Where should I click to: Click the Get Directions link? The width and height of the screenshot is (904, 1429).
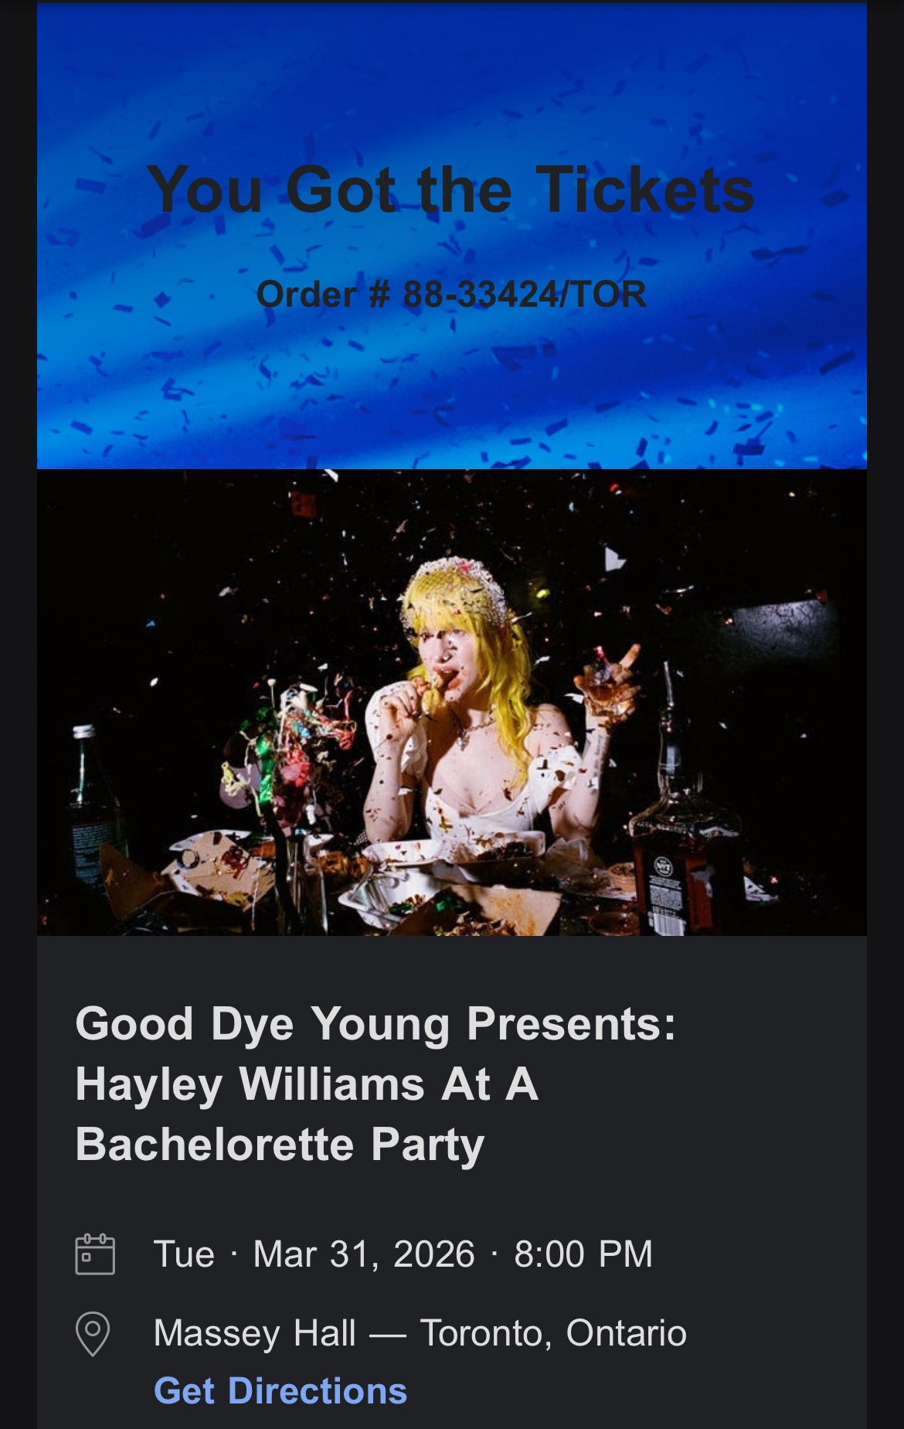pyautogui.click(x=280, y=1390)
